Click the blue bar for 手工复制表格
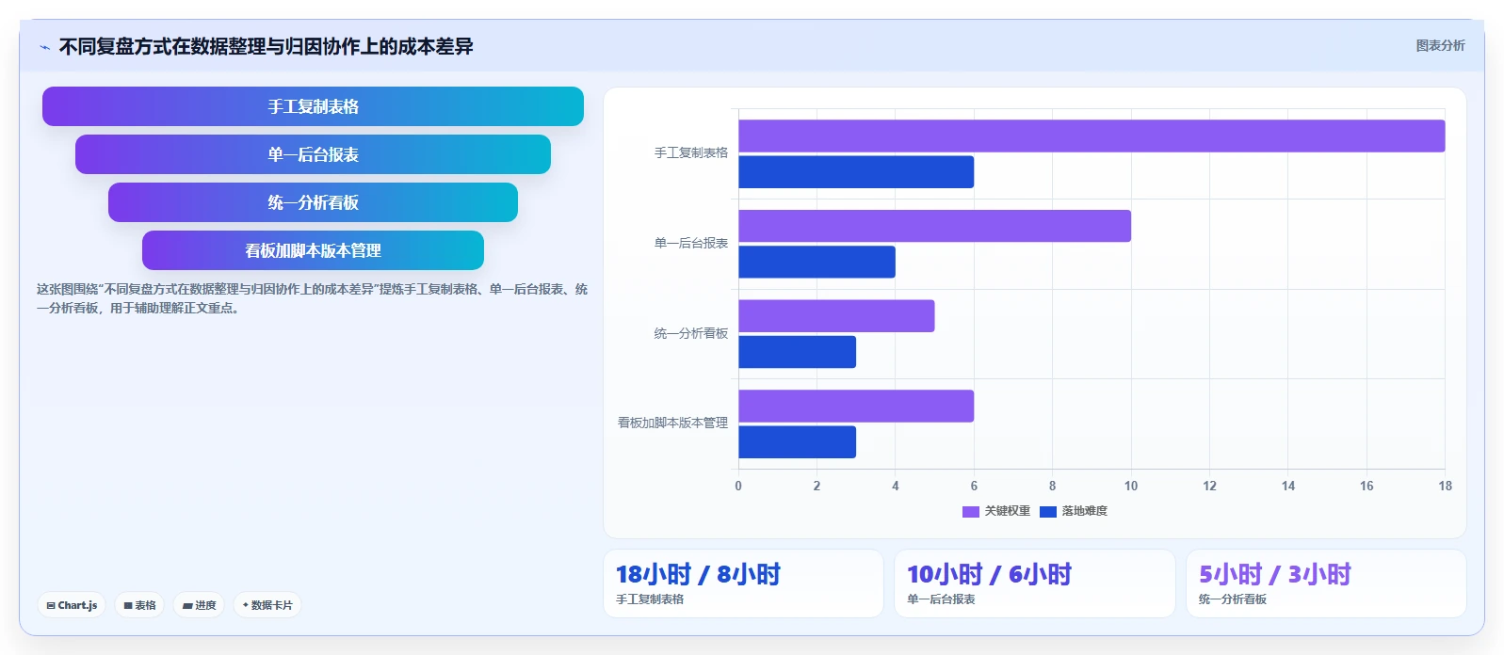Screen dimensions: 1504x655 tap(856, 172)
